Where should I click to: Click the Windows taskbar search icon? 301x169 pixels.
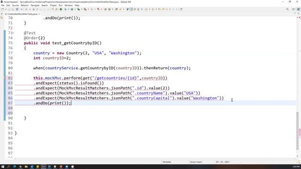click(x=8, y=167)
